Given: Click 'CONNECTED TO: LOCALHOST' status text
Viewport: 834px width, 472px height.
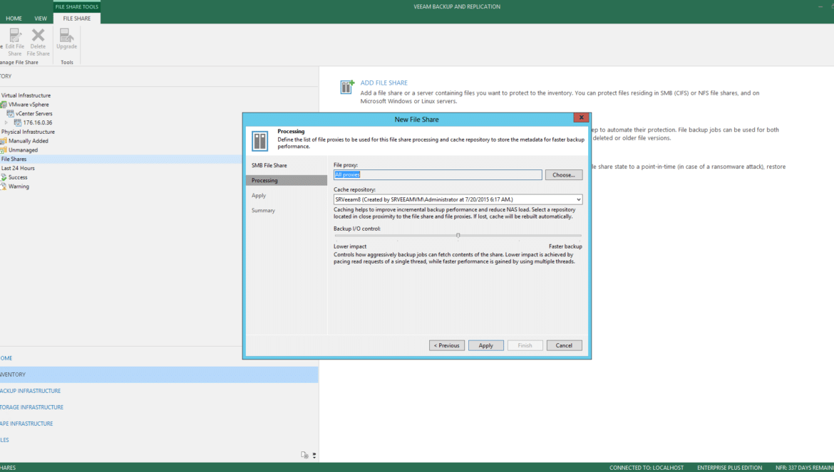Looking at the screenshot, I should point(647,468).
